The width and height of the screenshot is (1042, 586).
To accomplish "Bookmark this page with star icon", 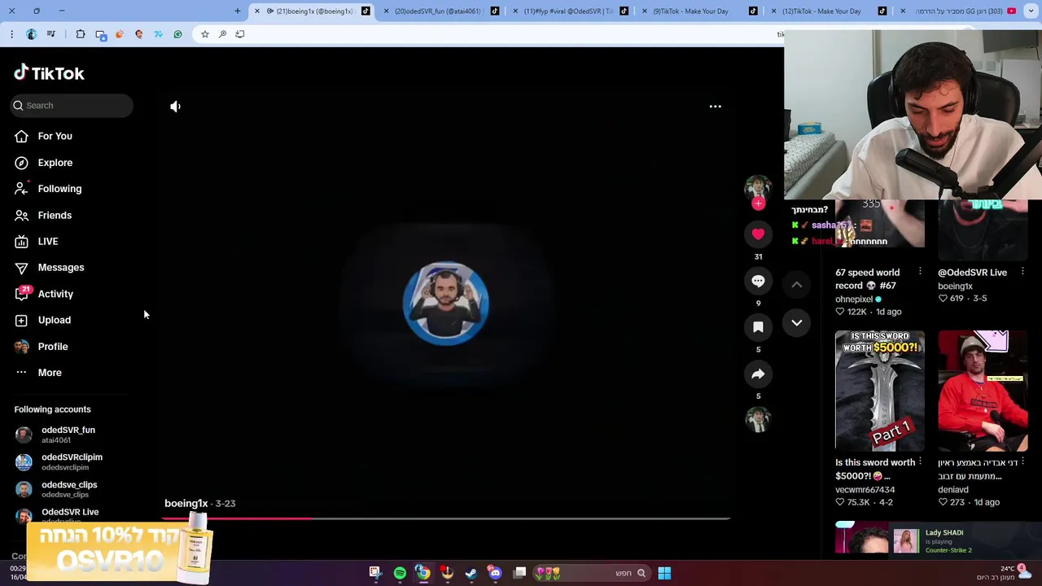I will (x=204, y=34).
